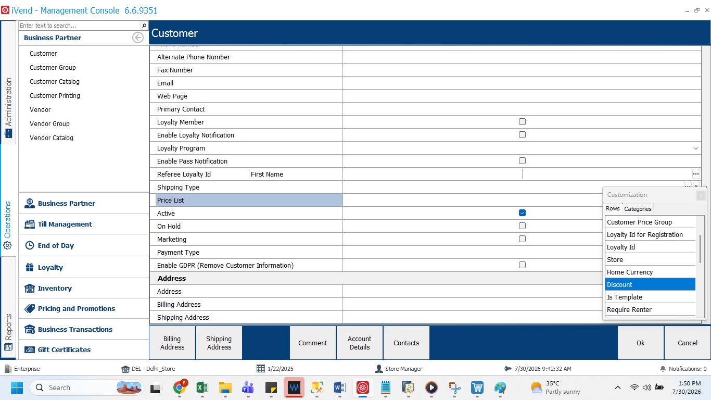Click the store icon DEL - Delhi_Store
This screenshot has width=711, height=400.
tap(125, 369)
